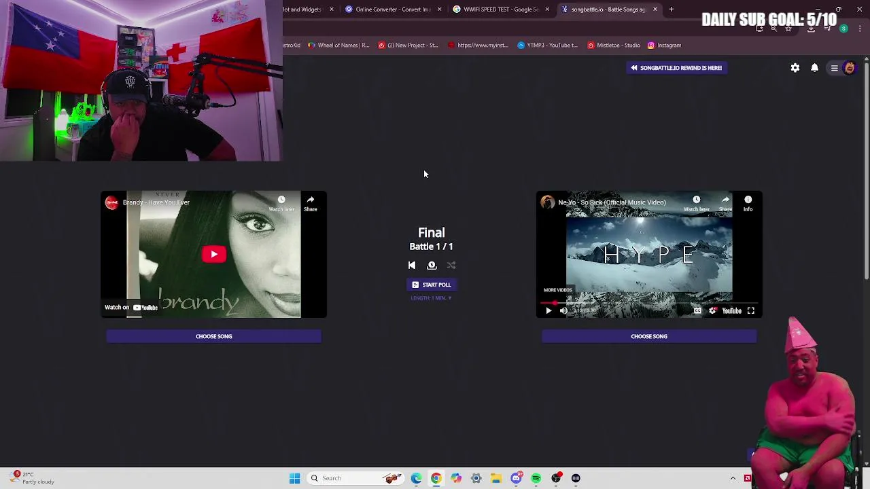Click Ne-Yo channel avatar on video
The height and width of the screenshot is (489, 870).
tap(547, 202)
